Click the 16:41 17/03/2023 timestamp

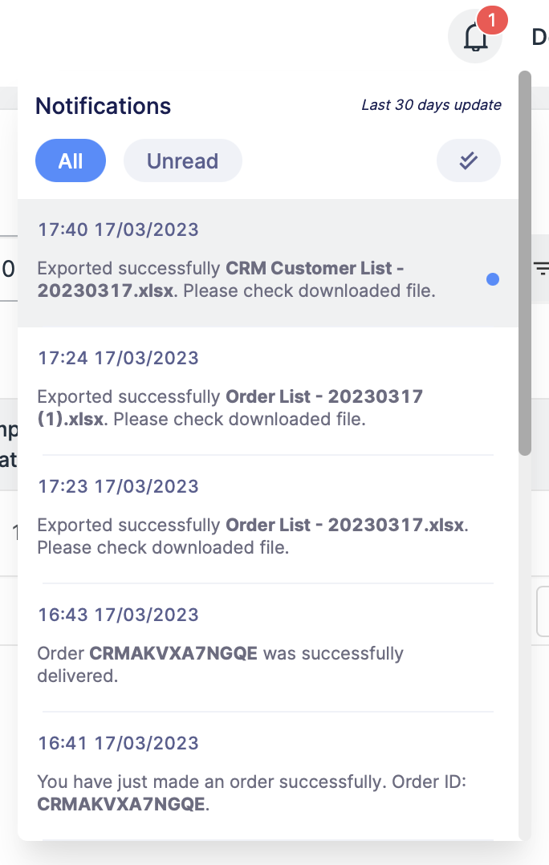(118, 743)
